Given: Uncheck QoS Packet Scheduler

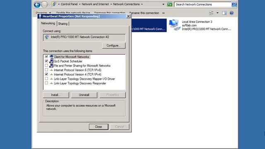Looking at the screenshot, I should (x=46, y=61).
